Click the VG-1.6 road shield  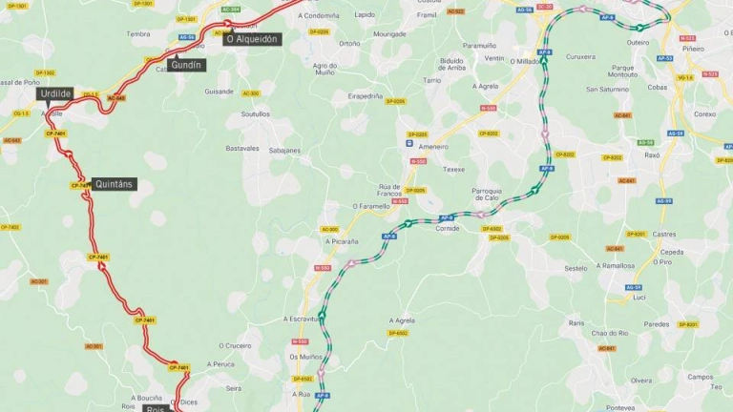pyautogui.click(x=685, y=78)
